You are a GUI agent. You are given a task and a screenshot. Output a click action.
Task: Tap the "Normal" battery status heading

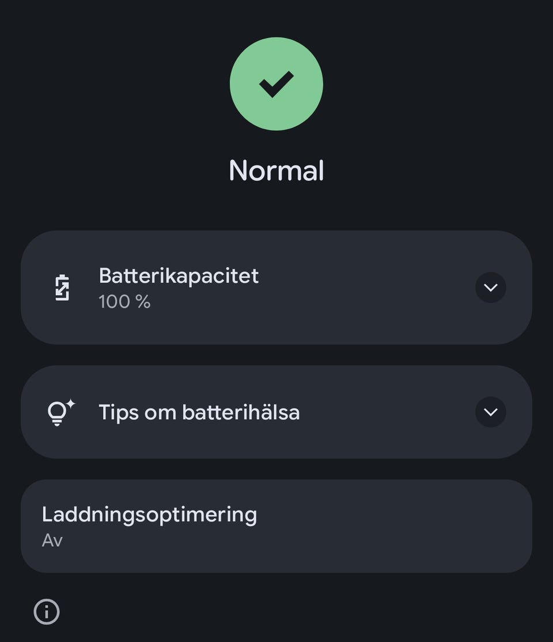click(276, 171)
